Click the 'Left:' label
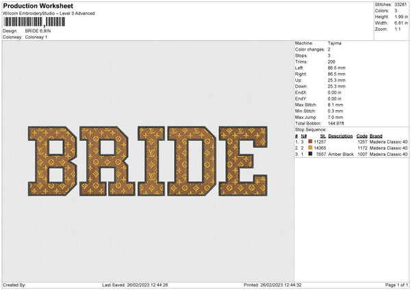The width and height of the screenshot is (411, 290). coord(299,68)
